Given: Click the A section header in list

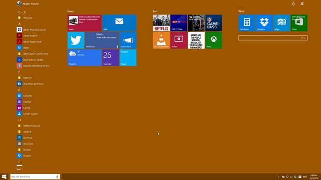Looking at the screenshot, I should (x=20, y=24).
